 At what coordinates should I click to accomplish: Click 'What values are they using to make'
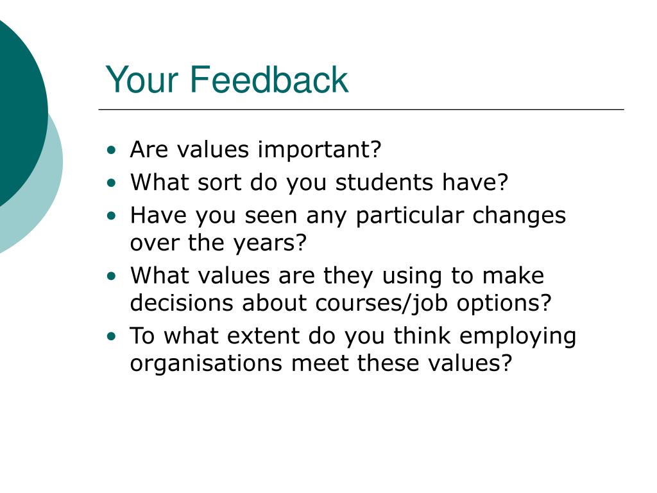click(x=337, y=276)
